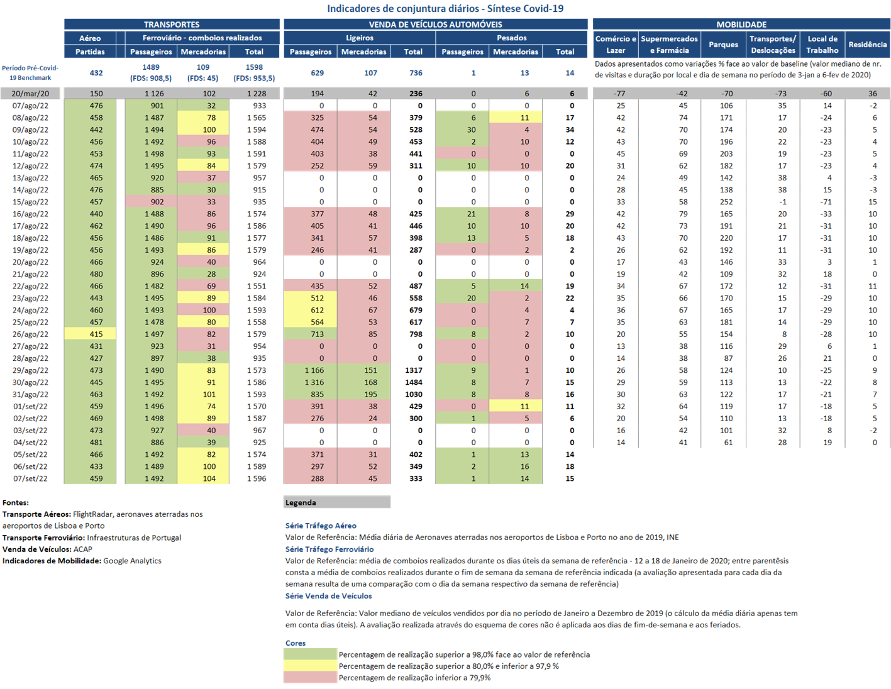Select the Série Tráfego Aéreo heading

pyautogui.click(x=321, y=526)
